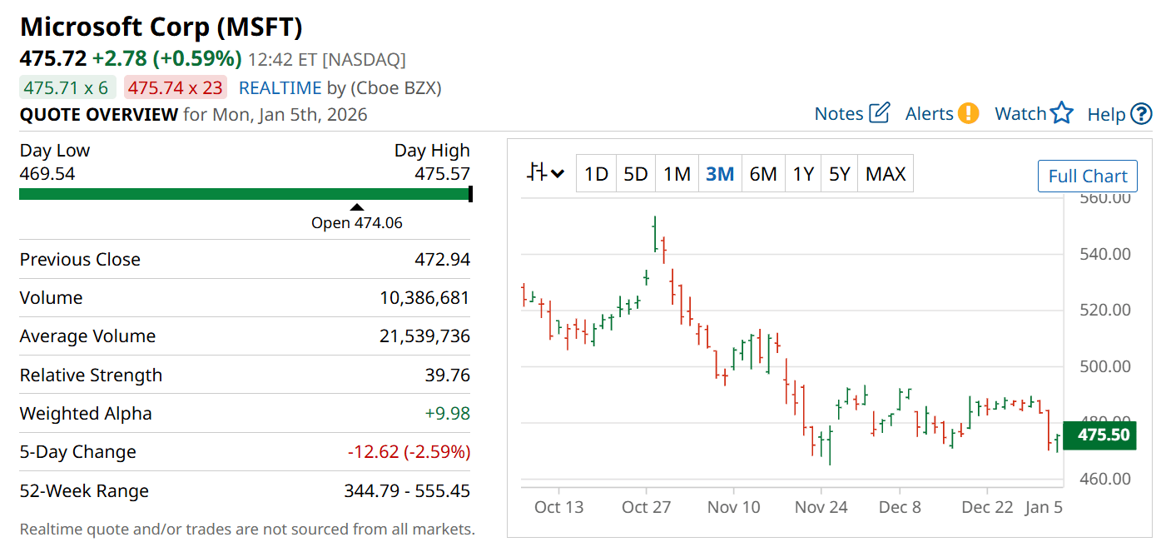
Task: Click the Open 474.06 range marker
Action: tap(356, 206)
